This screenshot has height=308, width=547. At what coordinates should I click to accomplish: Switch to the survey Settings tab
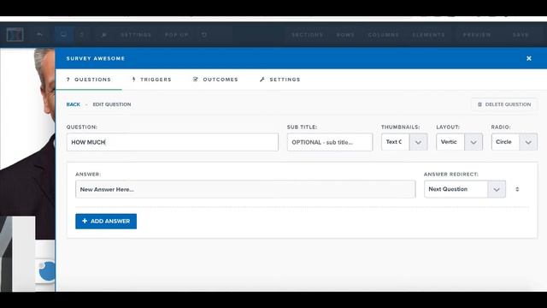coord(279,80)
